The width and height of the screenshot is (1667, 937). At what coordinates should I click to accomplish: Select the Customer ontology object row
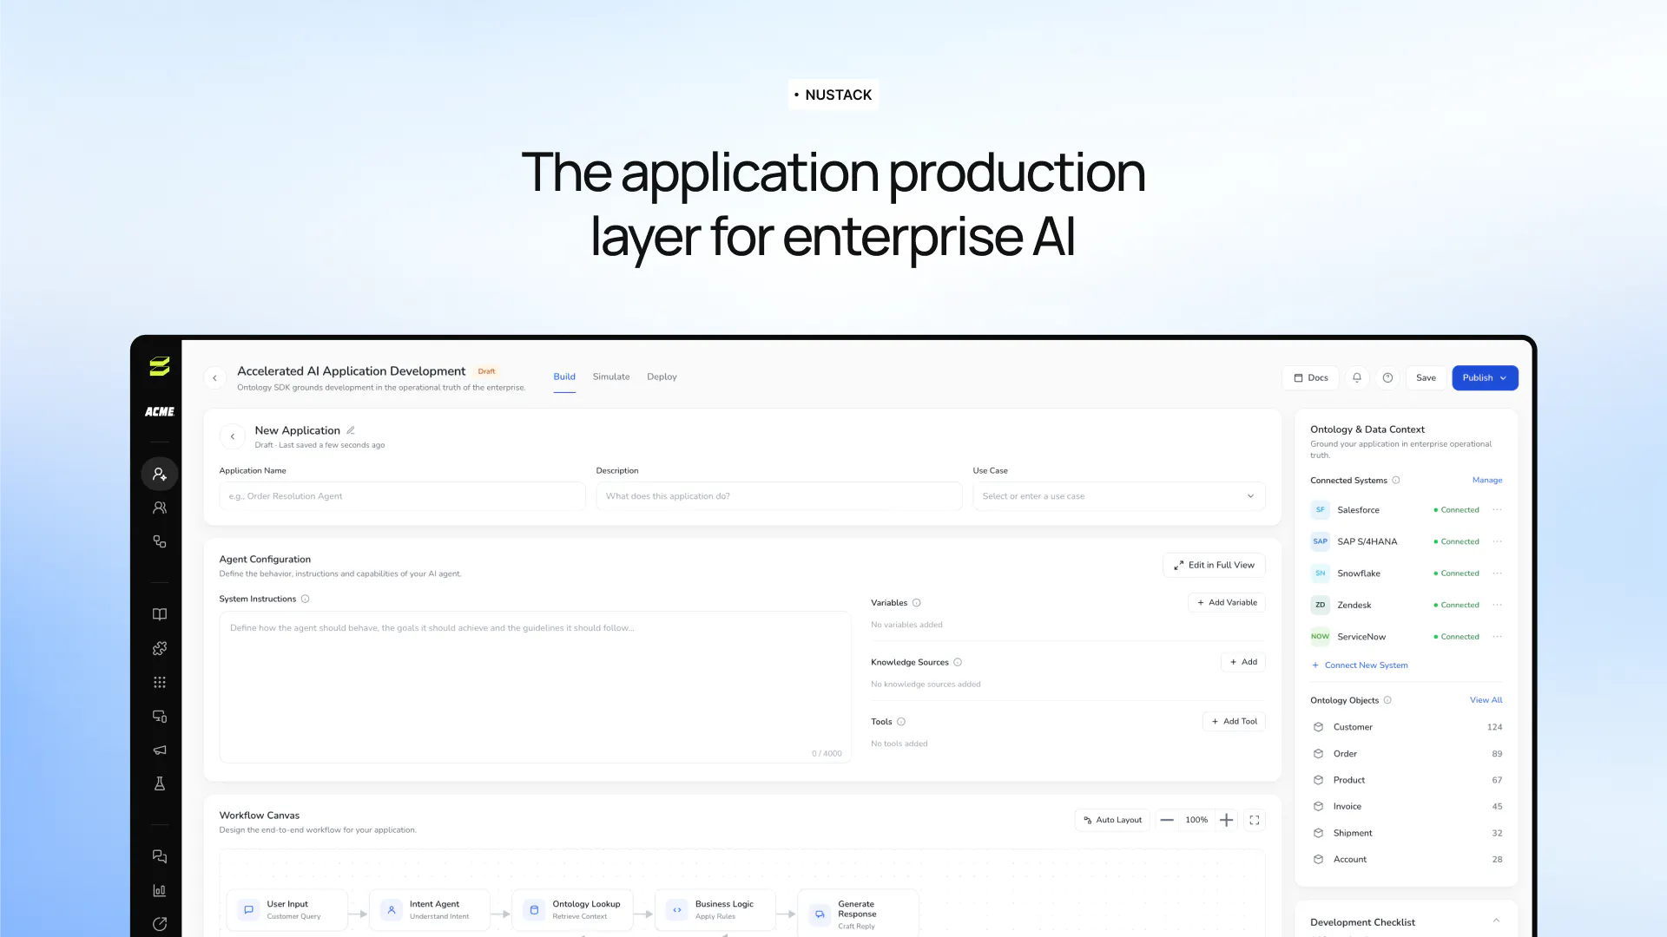[x=1406, y=727]
